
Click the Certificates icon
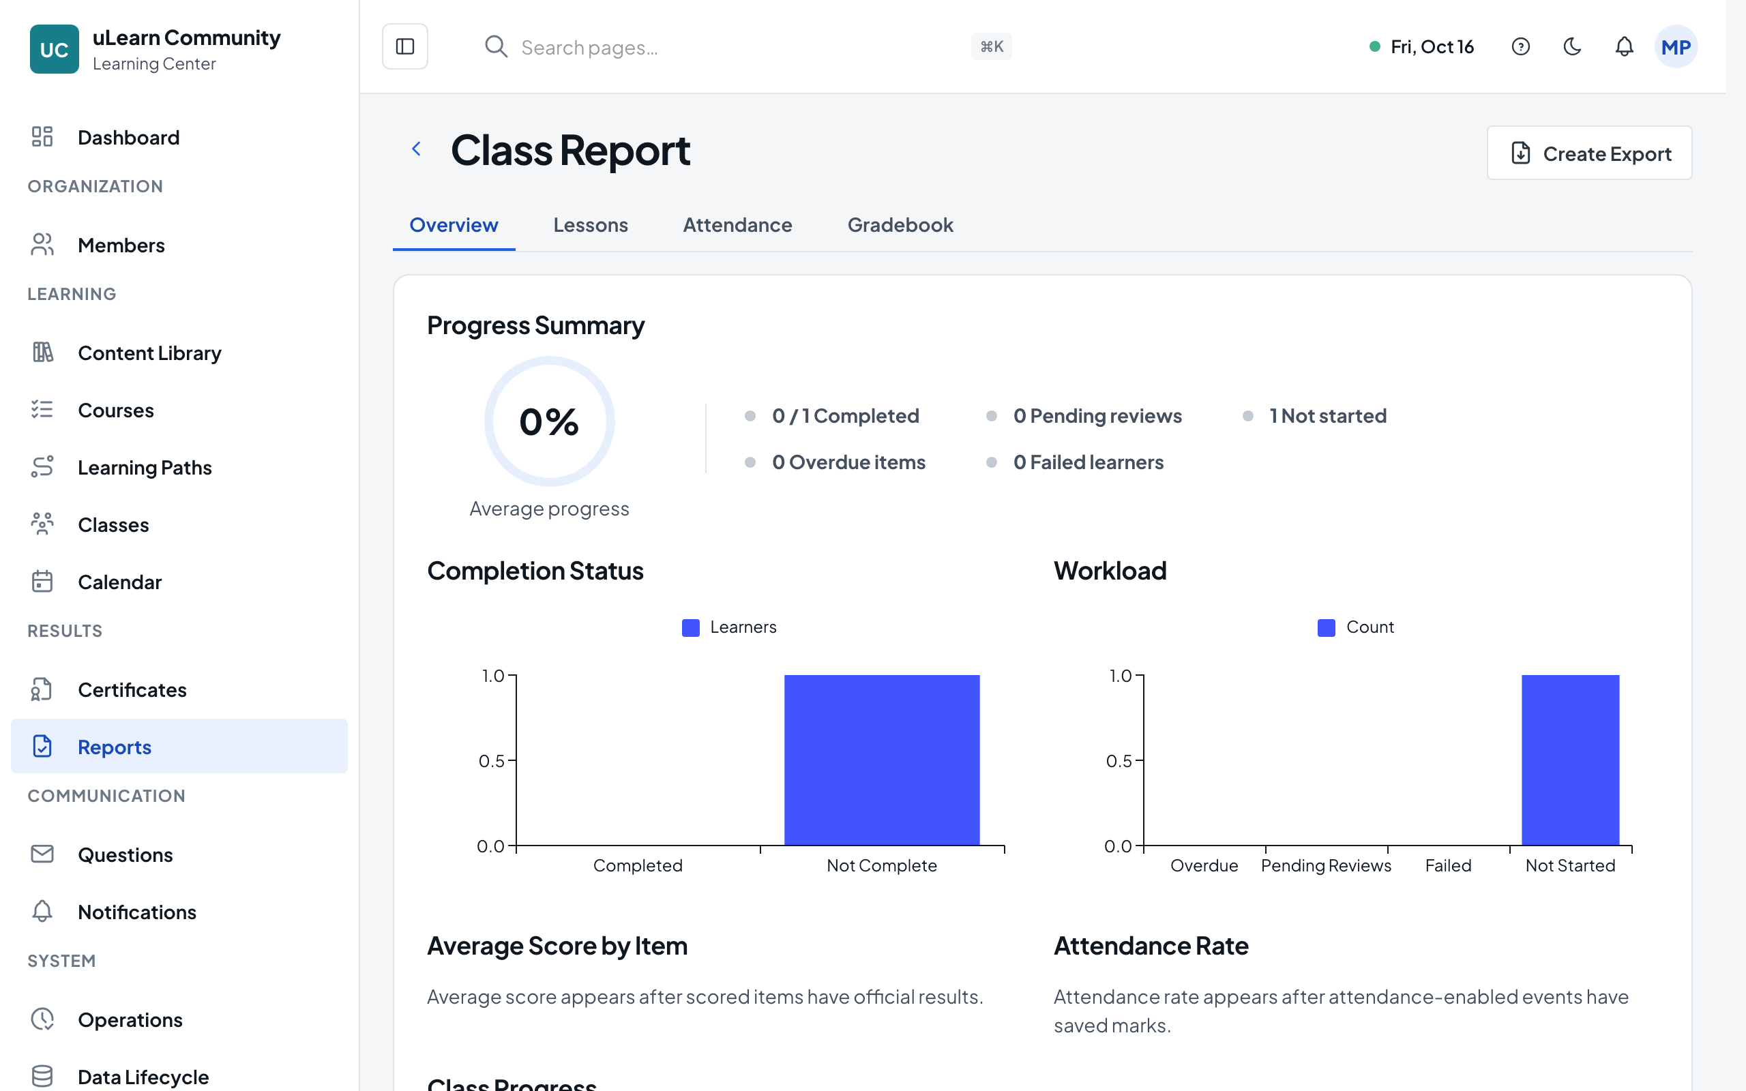click(42, 689)
